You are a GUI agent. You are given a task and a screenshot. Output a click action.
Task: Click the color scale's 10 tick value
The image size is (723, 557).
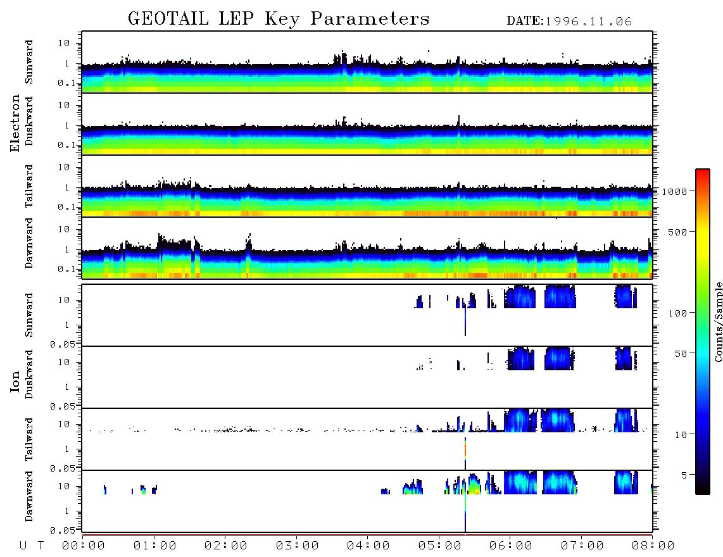point(681,435)
